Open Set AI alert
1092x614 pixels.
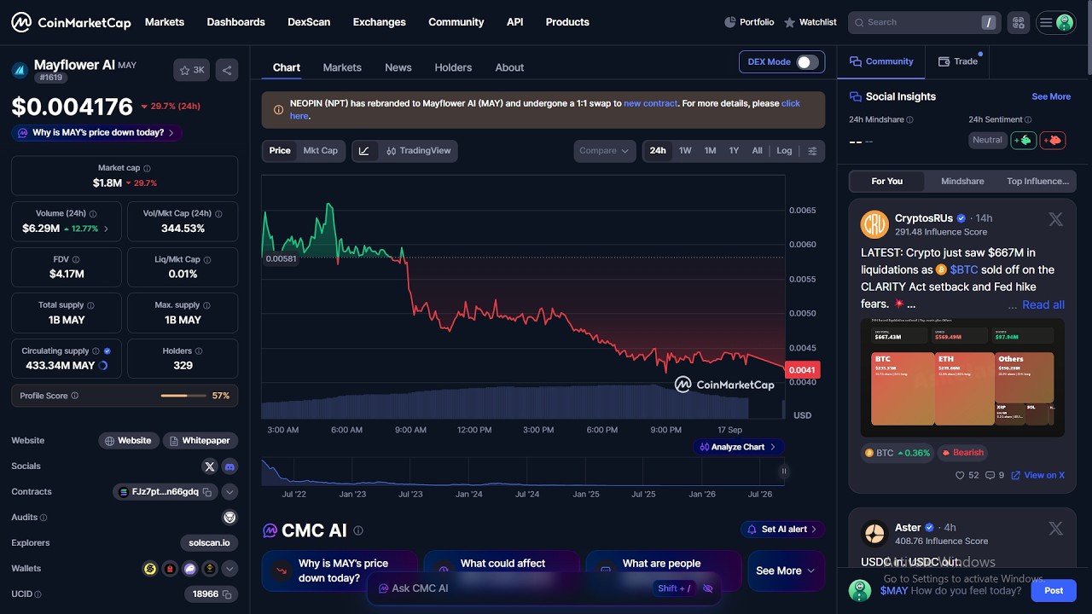(x=782, y=530)
